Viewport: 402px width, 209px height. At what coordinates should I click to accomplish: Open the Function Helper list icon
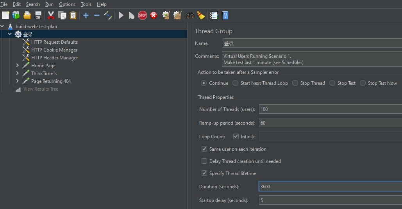[214, 15]
